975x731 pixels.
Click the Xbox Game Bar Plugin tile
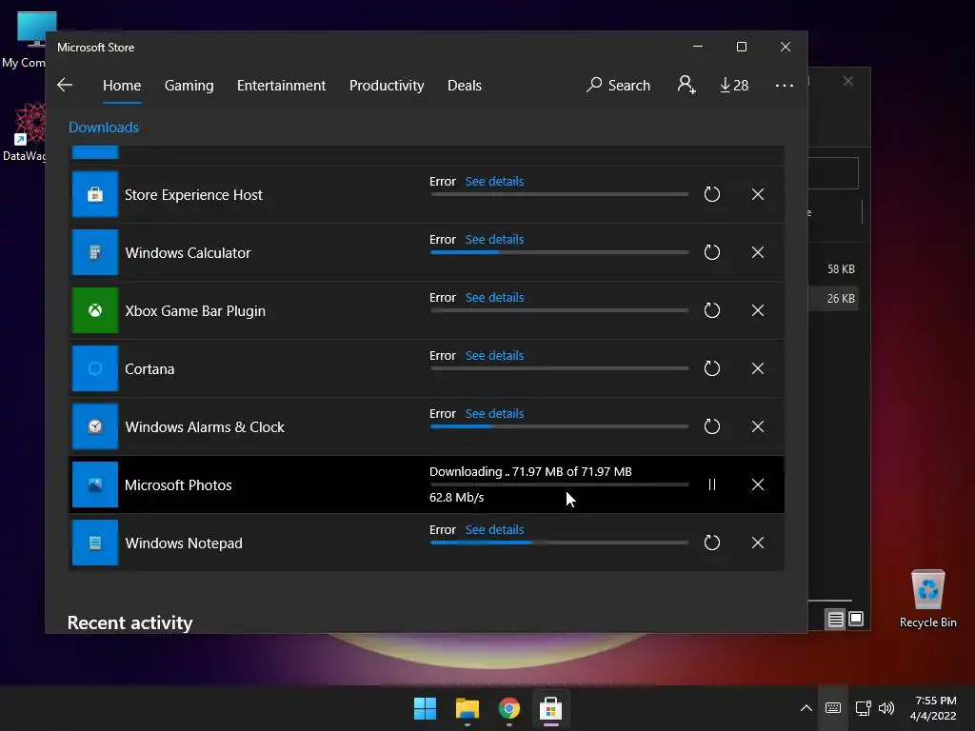coord(95,310)
